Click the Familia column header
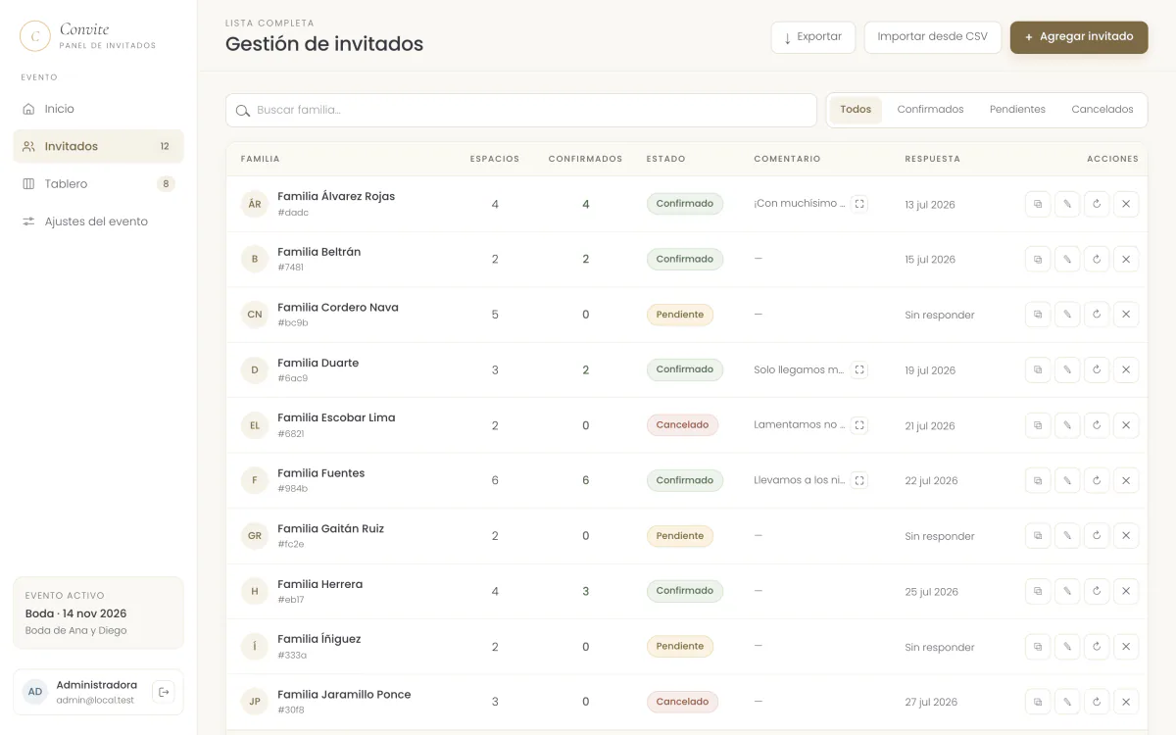The image size is (1176, 735). pos(260,159)
